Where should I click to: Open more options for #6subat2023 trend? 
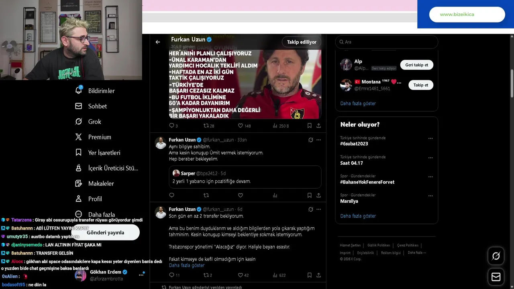click(430, 138)
